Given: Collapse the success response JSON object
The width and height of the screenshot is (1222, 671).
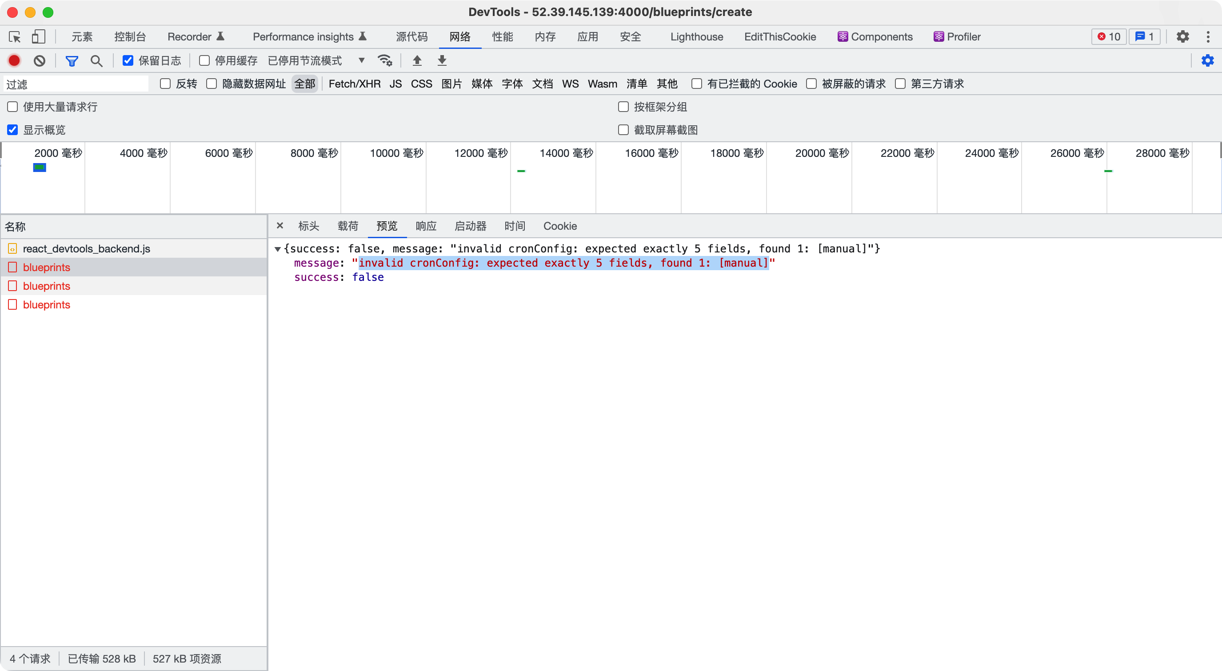Looking at the screenshot, I should tap(278, 248).
